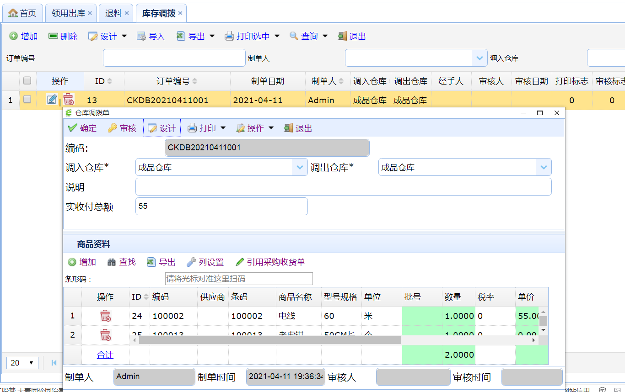Click 审核 key icon in dialog
Viewport: 625px width, 392px height.
pos(112,128)
